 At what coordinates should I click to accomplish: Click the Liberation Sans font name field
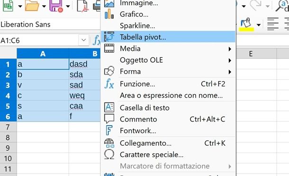[x=50, y=24]
